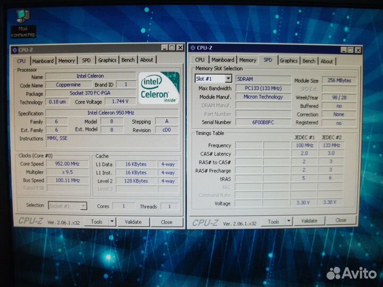The height and width of the screenshot is (287, 383).
Task: Click the '0.18 um' technology value
Action: click(57, 102)
